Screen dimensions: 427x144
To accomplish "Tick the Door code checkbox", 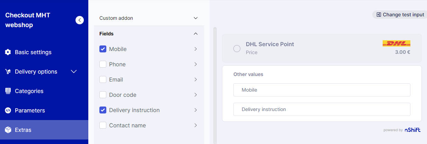I will pyautogui.click(x=103, y=95).
